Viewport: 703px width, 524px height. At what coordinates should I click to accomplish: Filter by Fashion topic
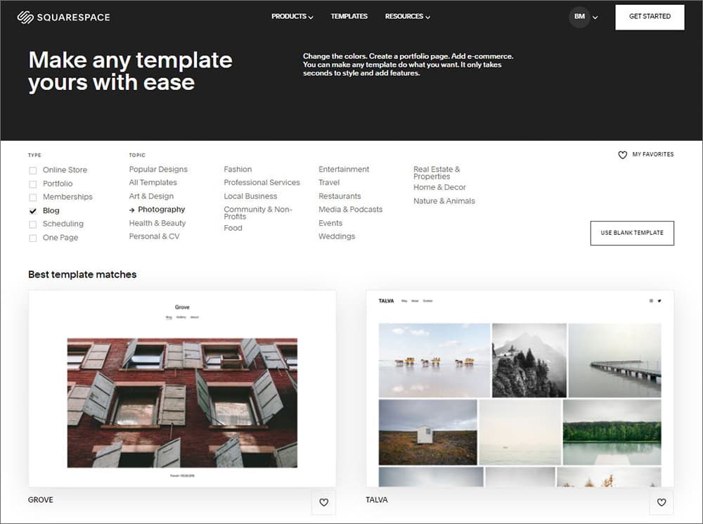point(238,169)
